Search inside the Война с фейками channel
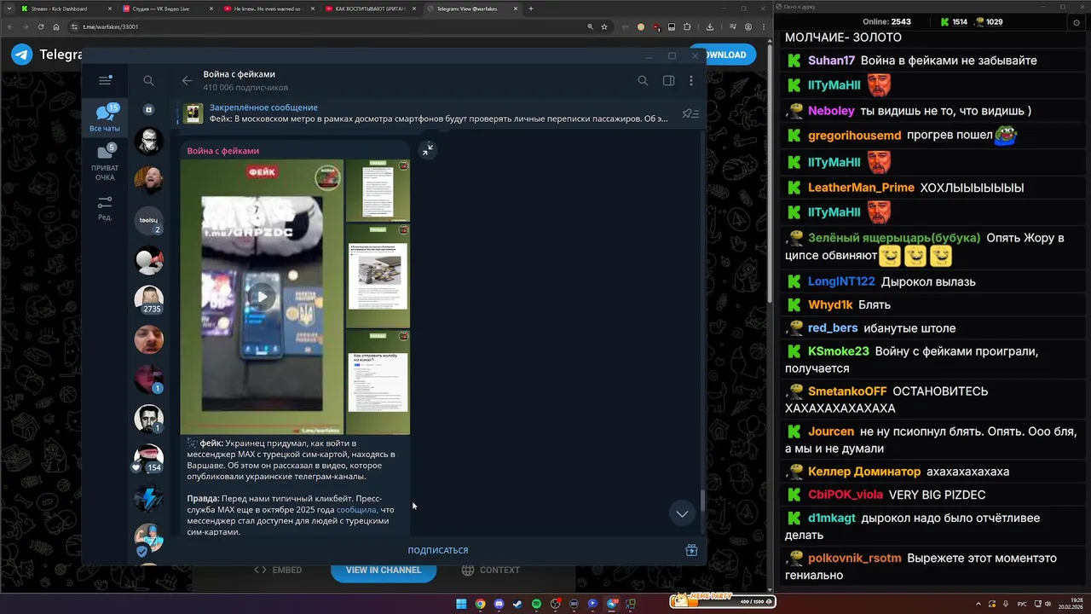This screenshot has width=1091, height=614. click(643, 80)
